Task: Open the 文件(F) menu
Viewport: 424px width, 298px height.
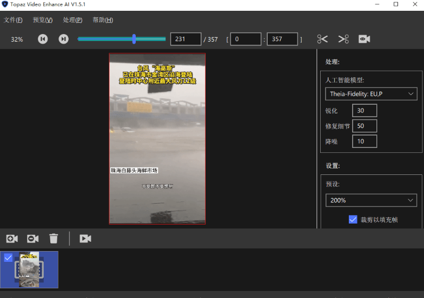Action: pyautogui.click(x=13, y=20)
